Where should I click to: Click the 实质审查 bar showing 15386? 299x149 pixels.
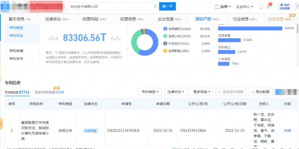(x=230, y=40)
